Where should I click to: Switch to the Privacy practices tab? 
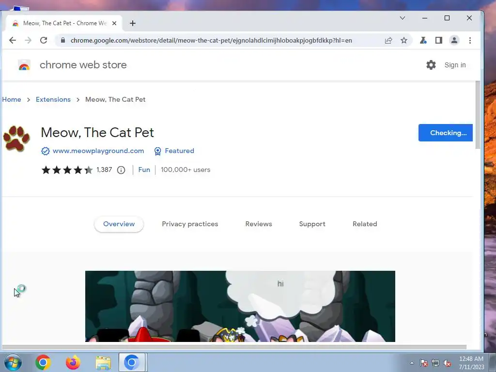click(190, 224)
